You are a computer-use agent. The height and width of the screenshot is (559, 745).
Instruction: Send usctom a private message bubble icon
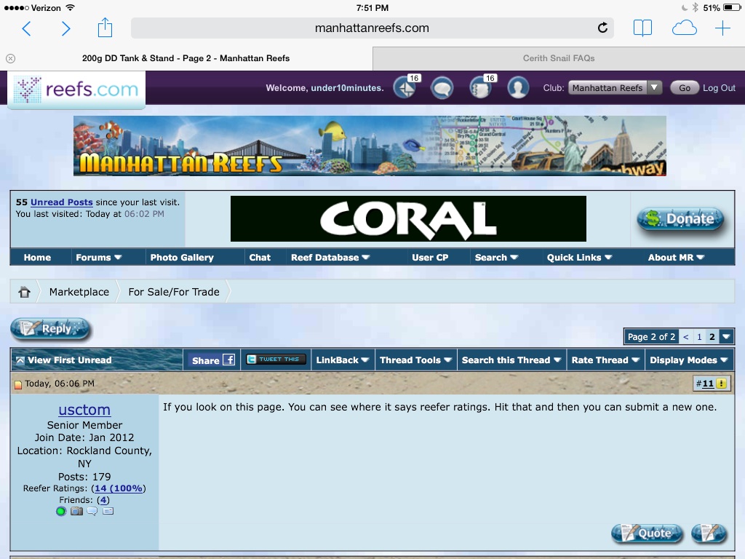[x=92, y=512]
